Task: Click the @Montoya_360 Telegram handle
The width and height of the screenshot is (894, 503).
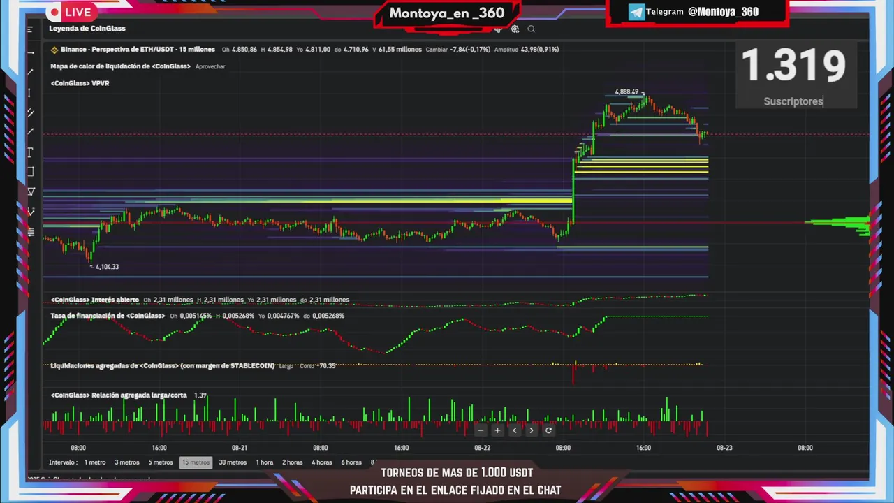Action: point(723,12)
